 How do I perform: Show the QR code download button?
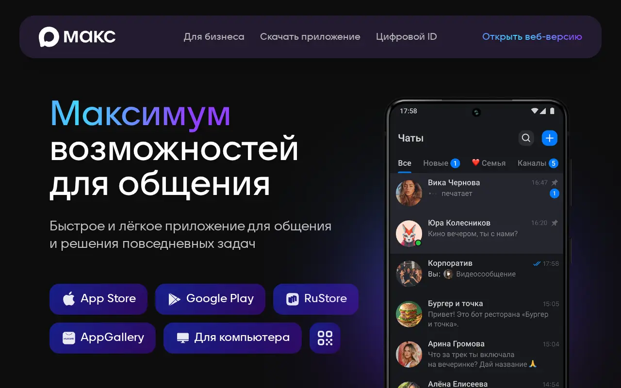325,338
